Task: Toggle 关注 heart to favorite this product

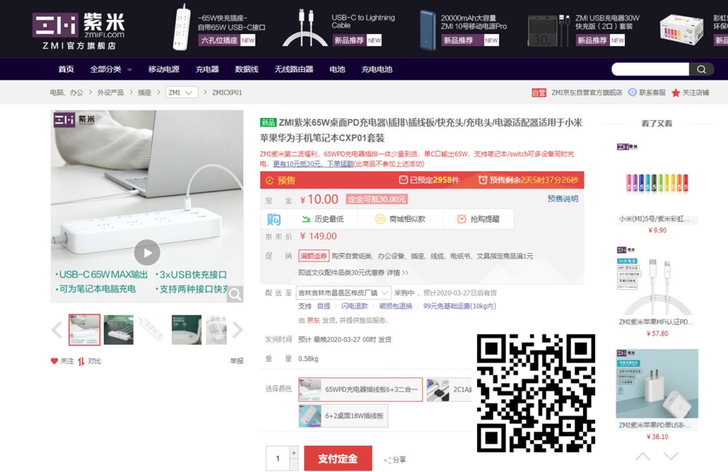Action: pyautogui.click(x=54, y=361)
